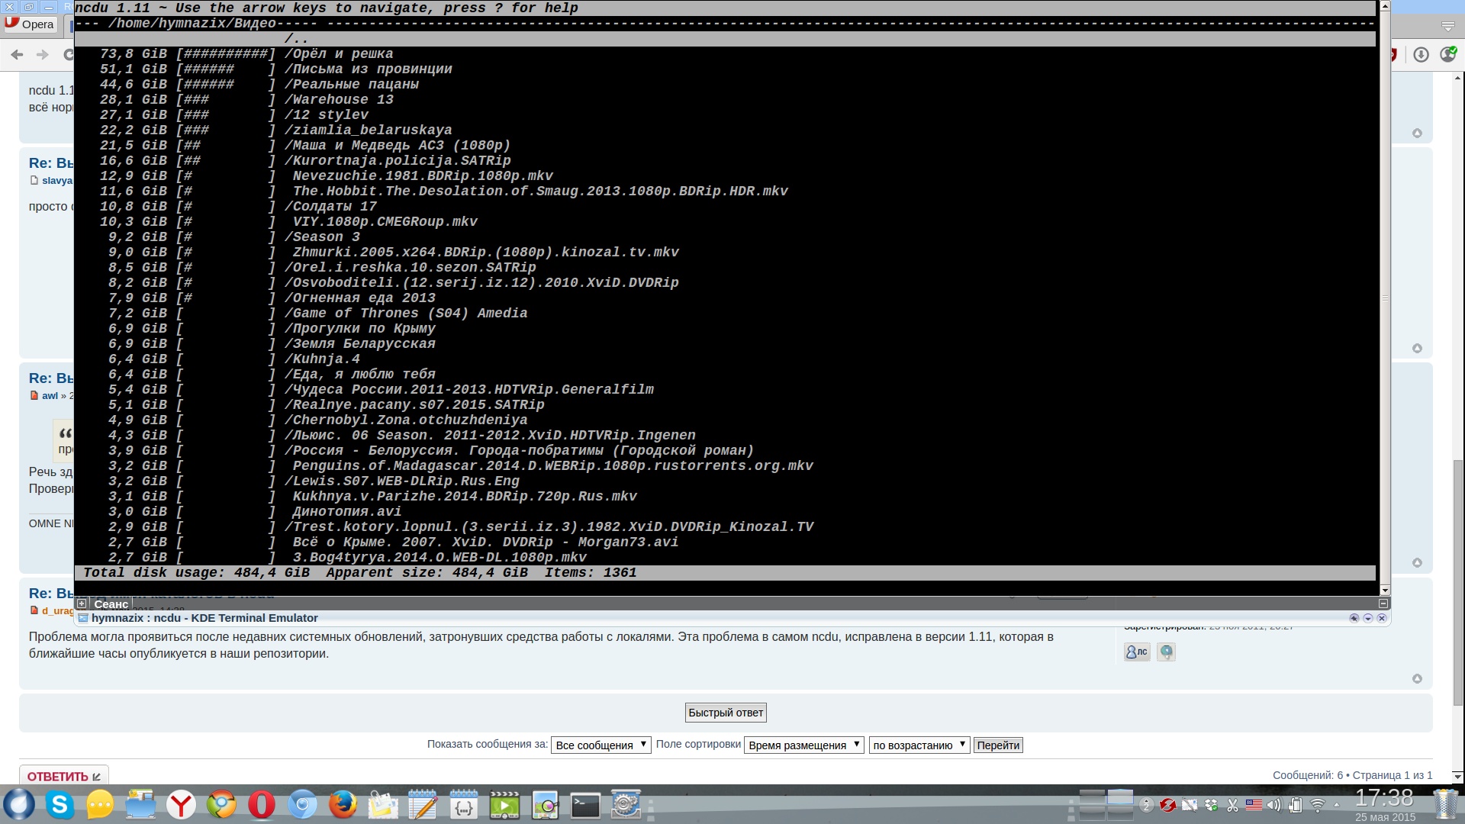The image size is (1465, 824).
Task: Show hidden tray icons with arrow
Action: point(1336,805)
